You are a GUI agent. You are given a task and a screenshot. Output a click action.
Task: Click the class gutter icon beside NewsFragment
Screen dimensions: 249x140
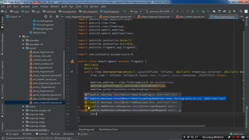(x=72, y=61)
